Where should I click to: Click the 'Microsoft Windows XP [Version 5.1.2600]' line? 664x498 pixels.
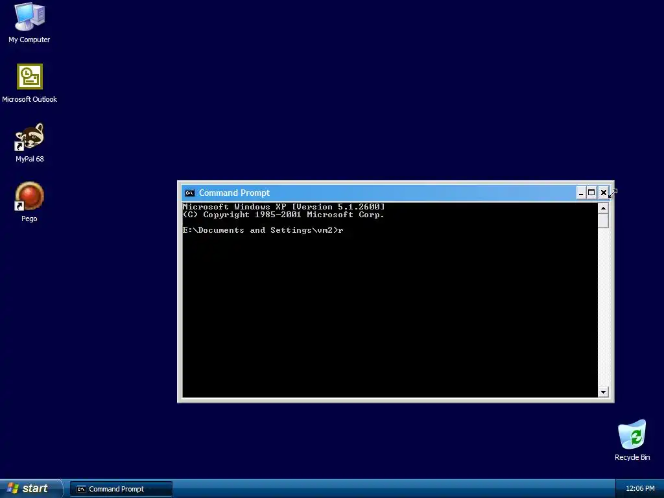[x=284, y=207]
